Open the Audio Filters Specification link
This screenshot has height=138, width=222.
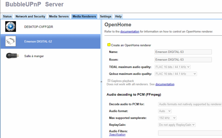(x=117, y=135)
